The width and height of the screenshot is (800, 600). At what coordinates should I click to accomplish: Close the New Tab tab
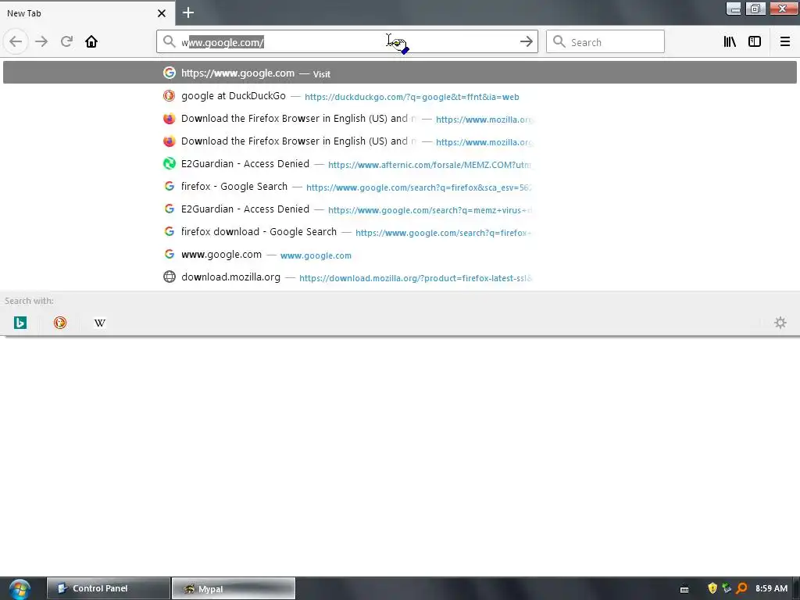(x=162, y=13)
